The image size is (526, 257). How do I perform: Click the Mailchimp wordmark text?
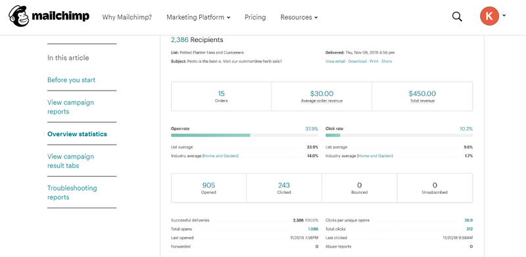click(x=60, y=16)
